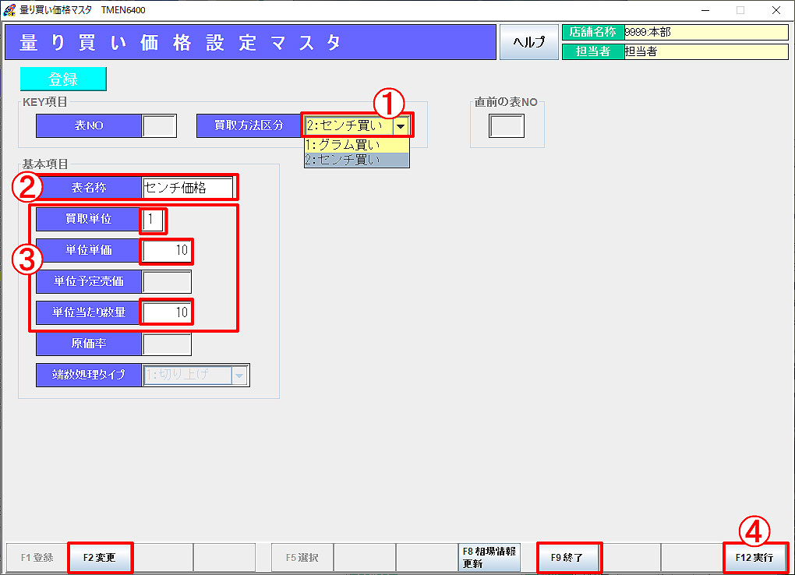795x575 pixels.
Task: Click the 単位予定売価 input field
Action: tap(167, 282)
